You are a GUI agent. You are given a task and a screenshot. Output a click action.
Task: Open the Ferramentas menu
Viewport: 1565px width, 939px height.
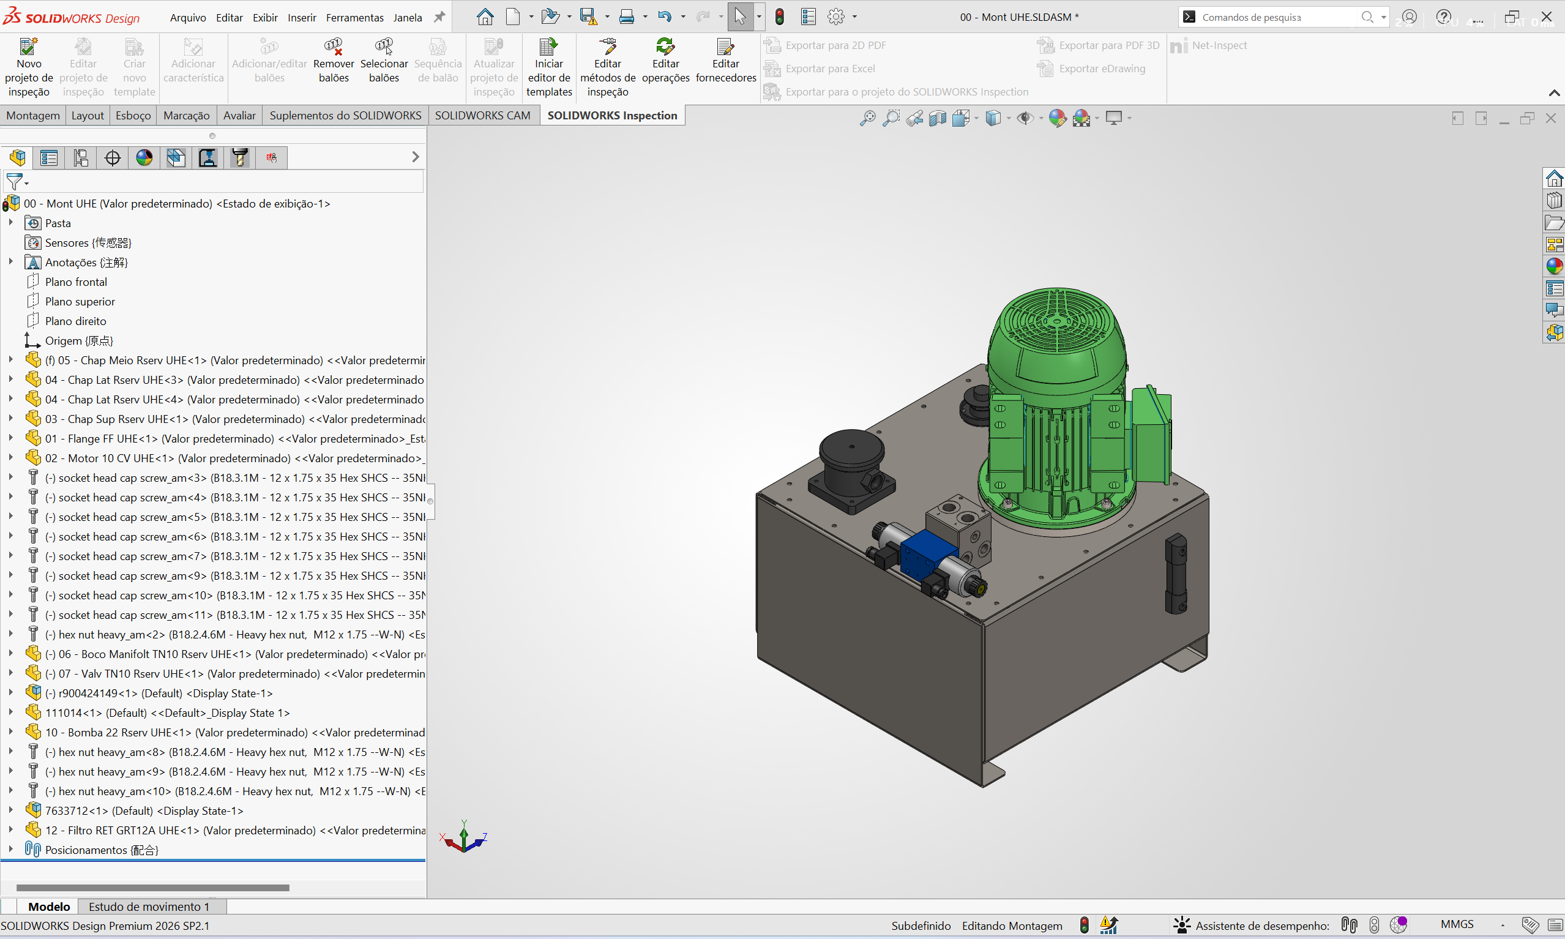(355, 18)
